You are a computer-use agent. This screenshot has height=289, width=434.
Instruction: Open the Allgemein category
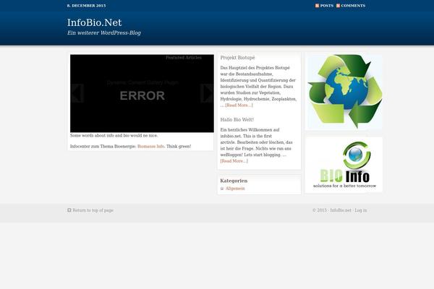(235, 189)
